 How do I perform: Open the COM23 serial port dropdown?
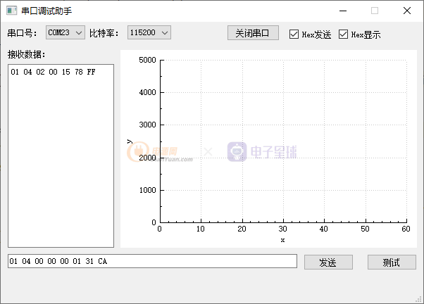(x=65, y=32)
